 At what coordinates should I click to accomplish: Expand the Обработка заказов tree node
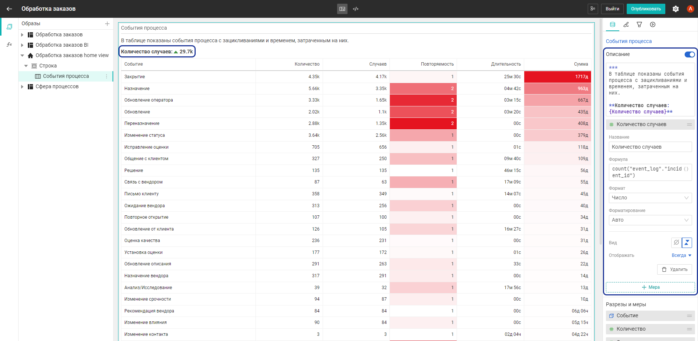click(22, 35)
